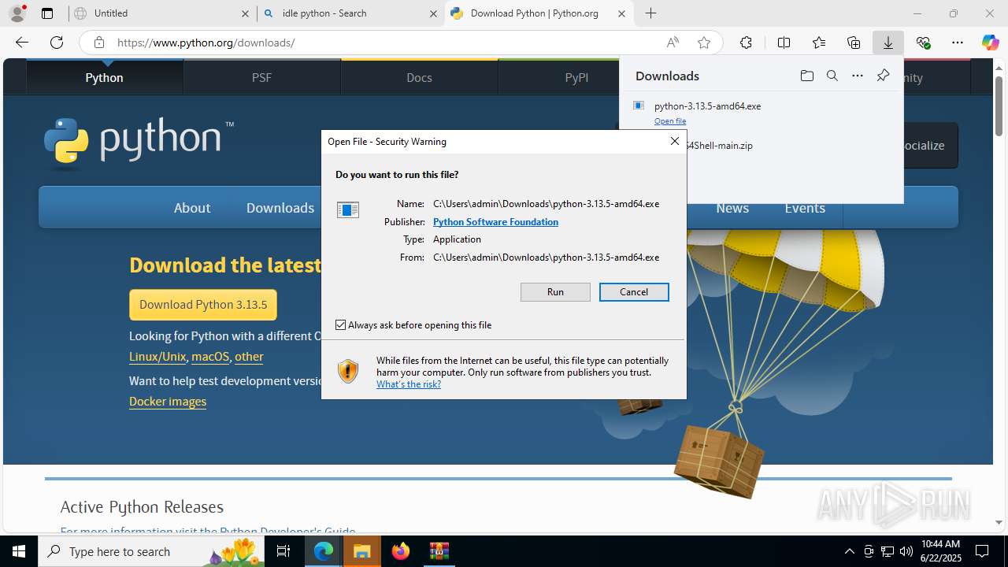Image resolution: width=1008 pixels, height=567 pixels.
Task: Open Browser essentials icon
Action: (923, 43)
